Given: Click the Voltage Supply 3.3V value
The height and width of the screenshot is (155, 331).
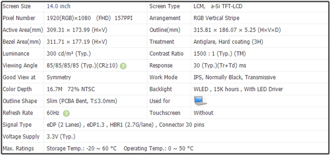Looking at the screenshot, I should [61, 136].
